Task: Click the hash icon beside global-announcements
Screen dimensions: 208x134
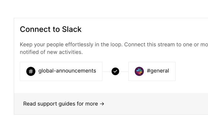Action: coord(30,71)
